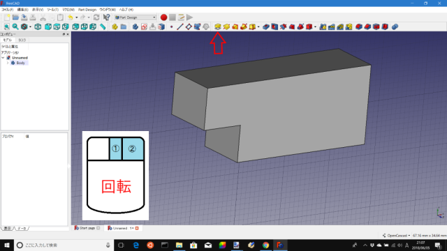Select the Subtractive Pipe tool
Viewport: 447px width, 251px height.
pyautogui.click(x=300, y=26)
